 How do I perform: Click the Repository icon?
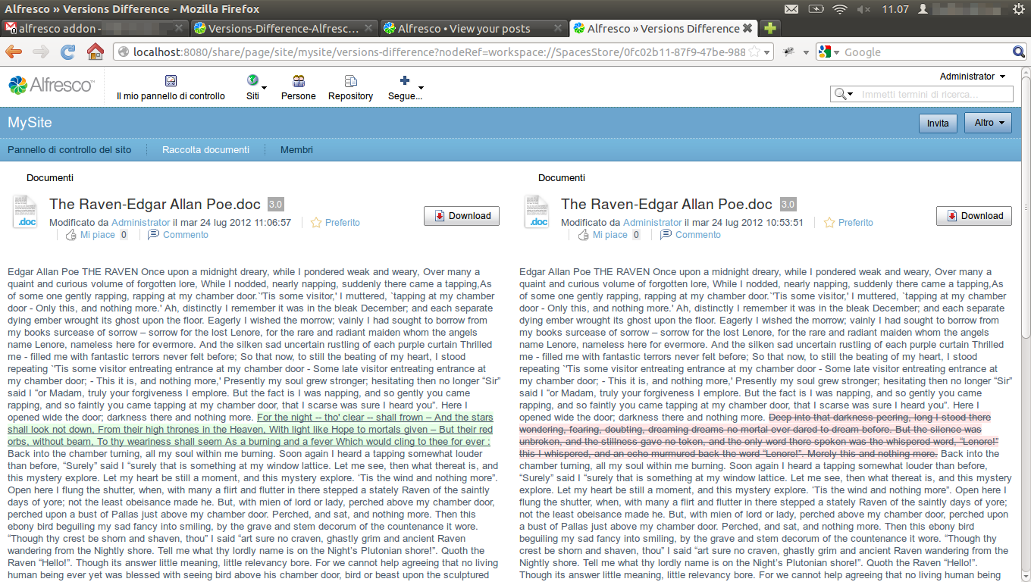pyautogui.click(x=351, y=81)
